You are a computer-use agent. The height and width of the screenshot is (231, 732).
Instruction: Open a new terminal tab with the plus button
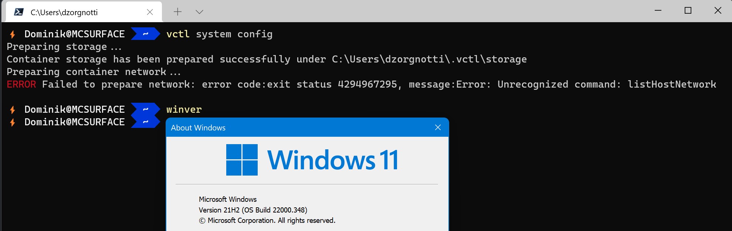coord(177,11)
